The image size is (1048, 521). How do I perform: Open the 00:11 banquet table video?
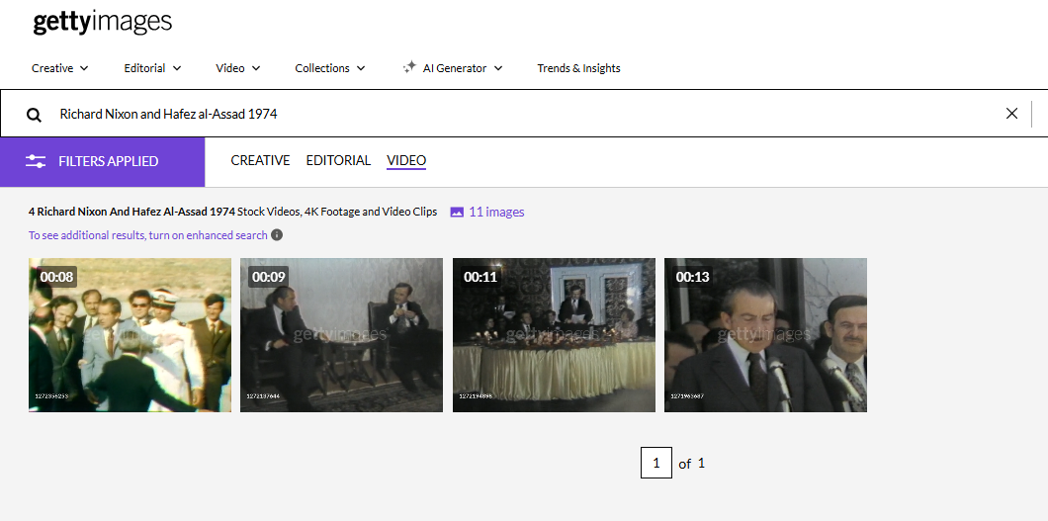click(554, 335)
